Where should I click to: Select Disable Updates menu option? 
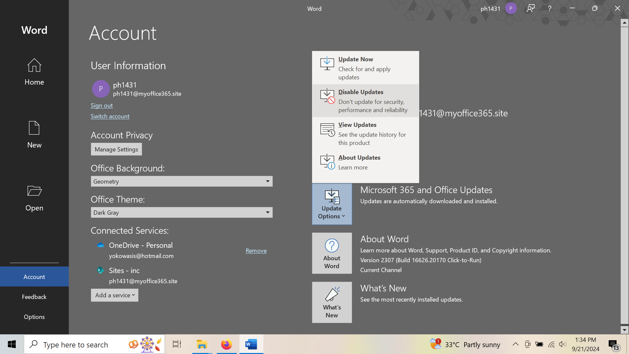[366, 100]
